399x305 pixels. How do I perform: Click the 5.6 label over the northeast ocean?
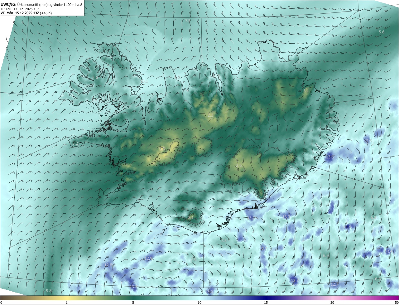point(382,32)
